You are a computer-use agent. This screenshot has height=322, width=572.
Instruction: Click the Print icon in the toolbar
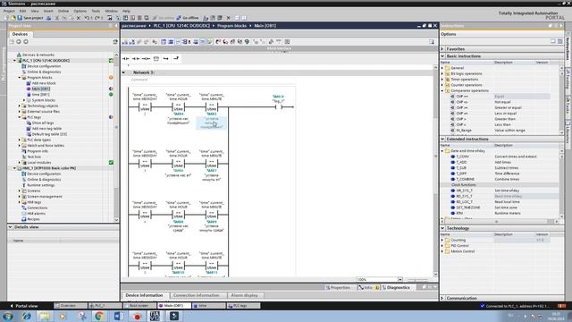tap(48, 18)
